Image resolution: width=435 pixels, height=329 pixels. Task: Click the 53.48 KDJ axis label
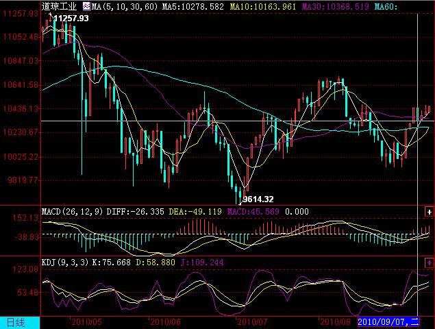[27, 293]
